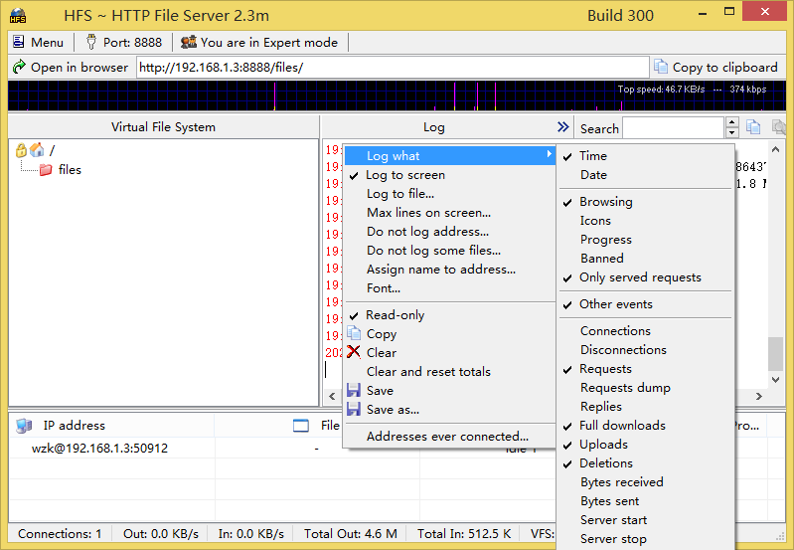The width and height of the screenshot is (794, 550).
Task: Toggle Deletions logging option
Action: pos(646,463)
